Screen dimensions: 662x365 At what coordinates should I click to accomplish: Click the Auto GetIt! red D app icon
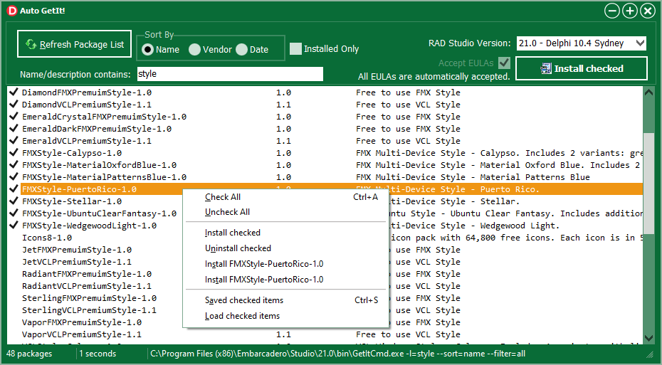coord(12,11)
